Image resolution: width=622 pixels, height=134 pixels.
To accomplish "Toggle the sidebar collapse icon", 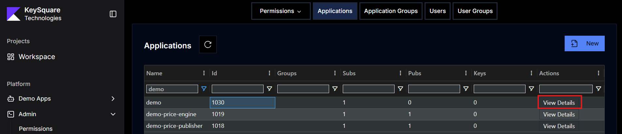I will [x=113, y=14].
